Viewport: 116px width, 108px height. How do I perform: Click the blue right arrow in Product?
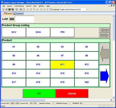pyautogui.click(x=104, y=76)
